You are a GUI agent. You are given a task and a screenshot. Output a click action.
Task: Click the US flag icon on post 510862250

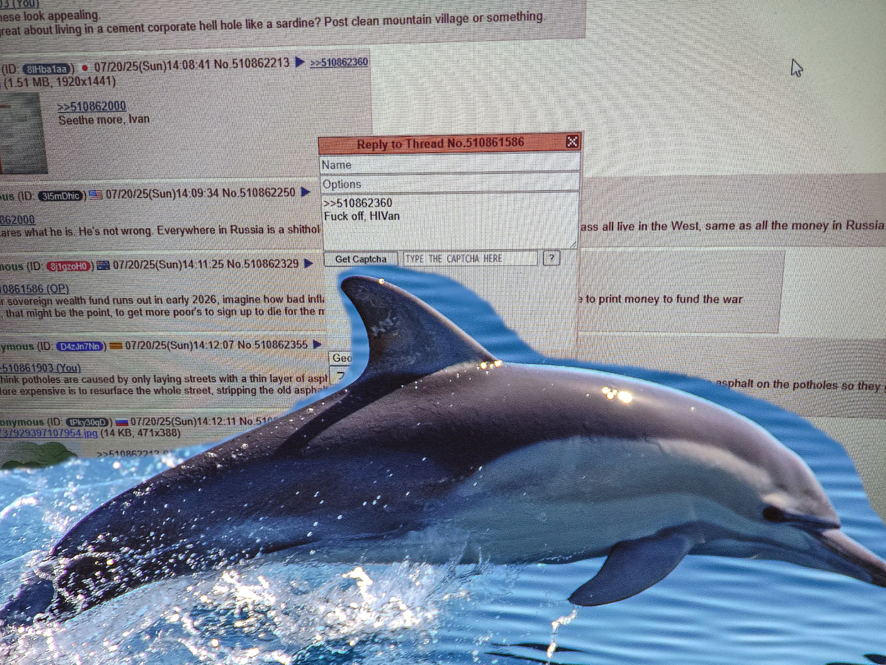[96, 194]
